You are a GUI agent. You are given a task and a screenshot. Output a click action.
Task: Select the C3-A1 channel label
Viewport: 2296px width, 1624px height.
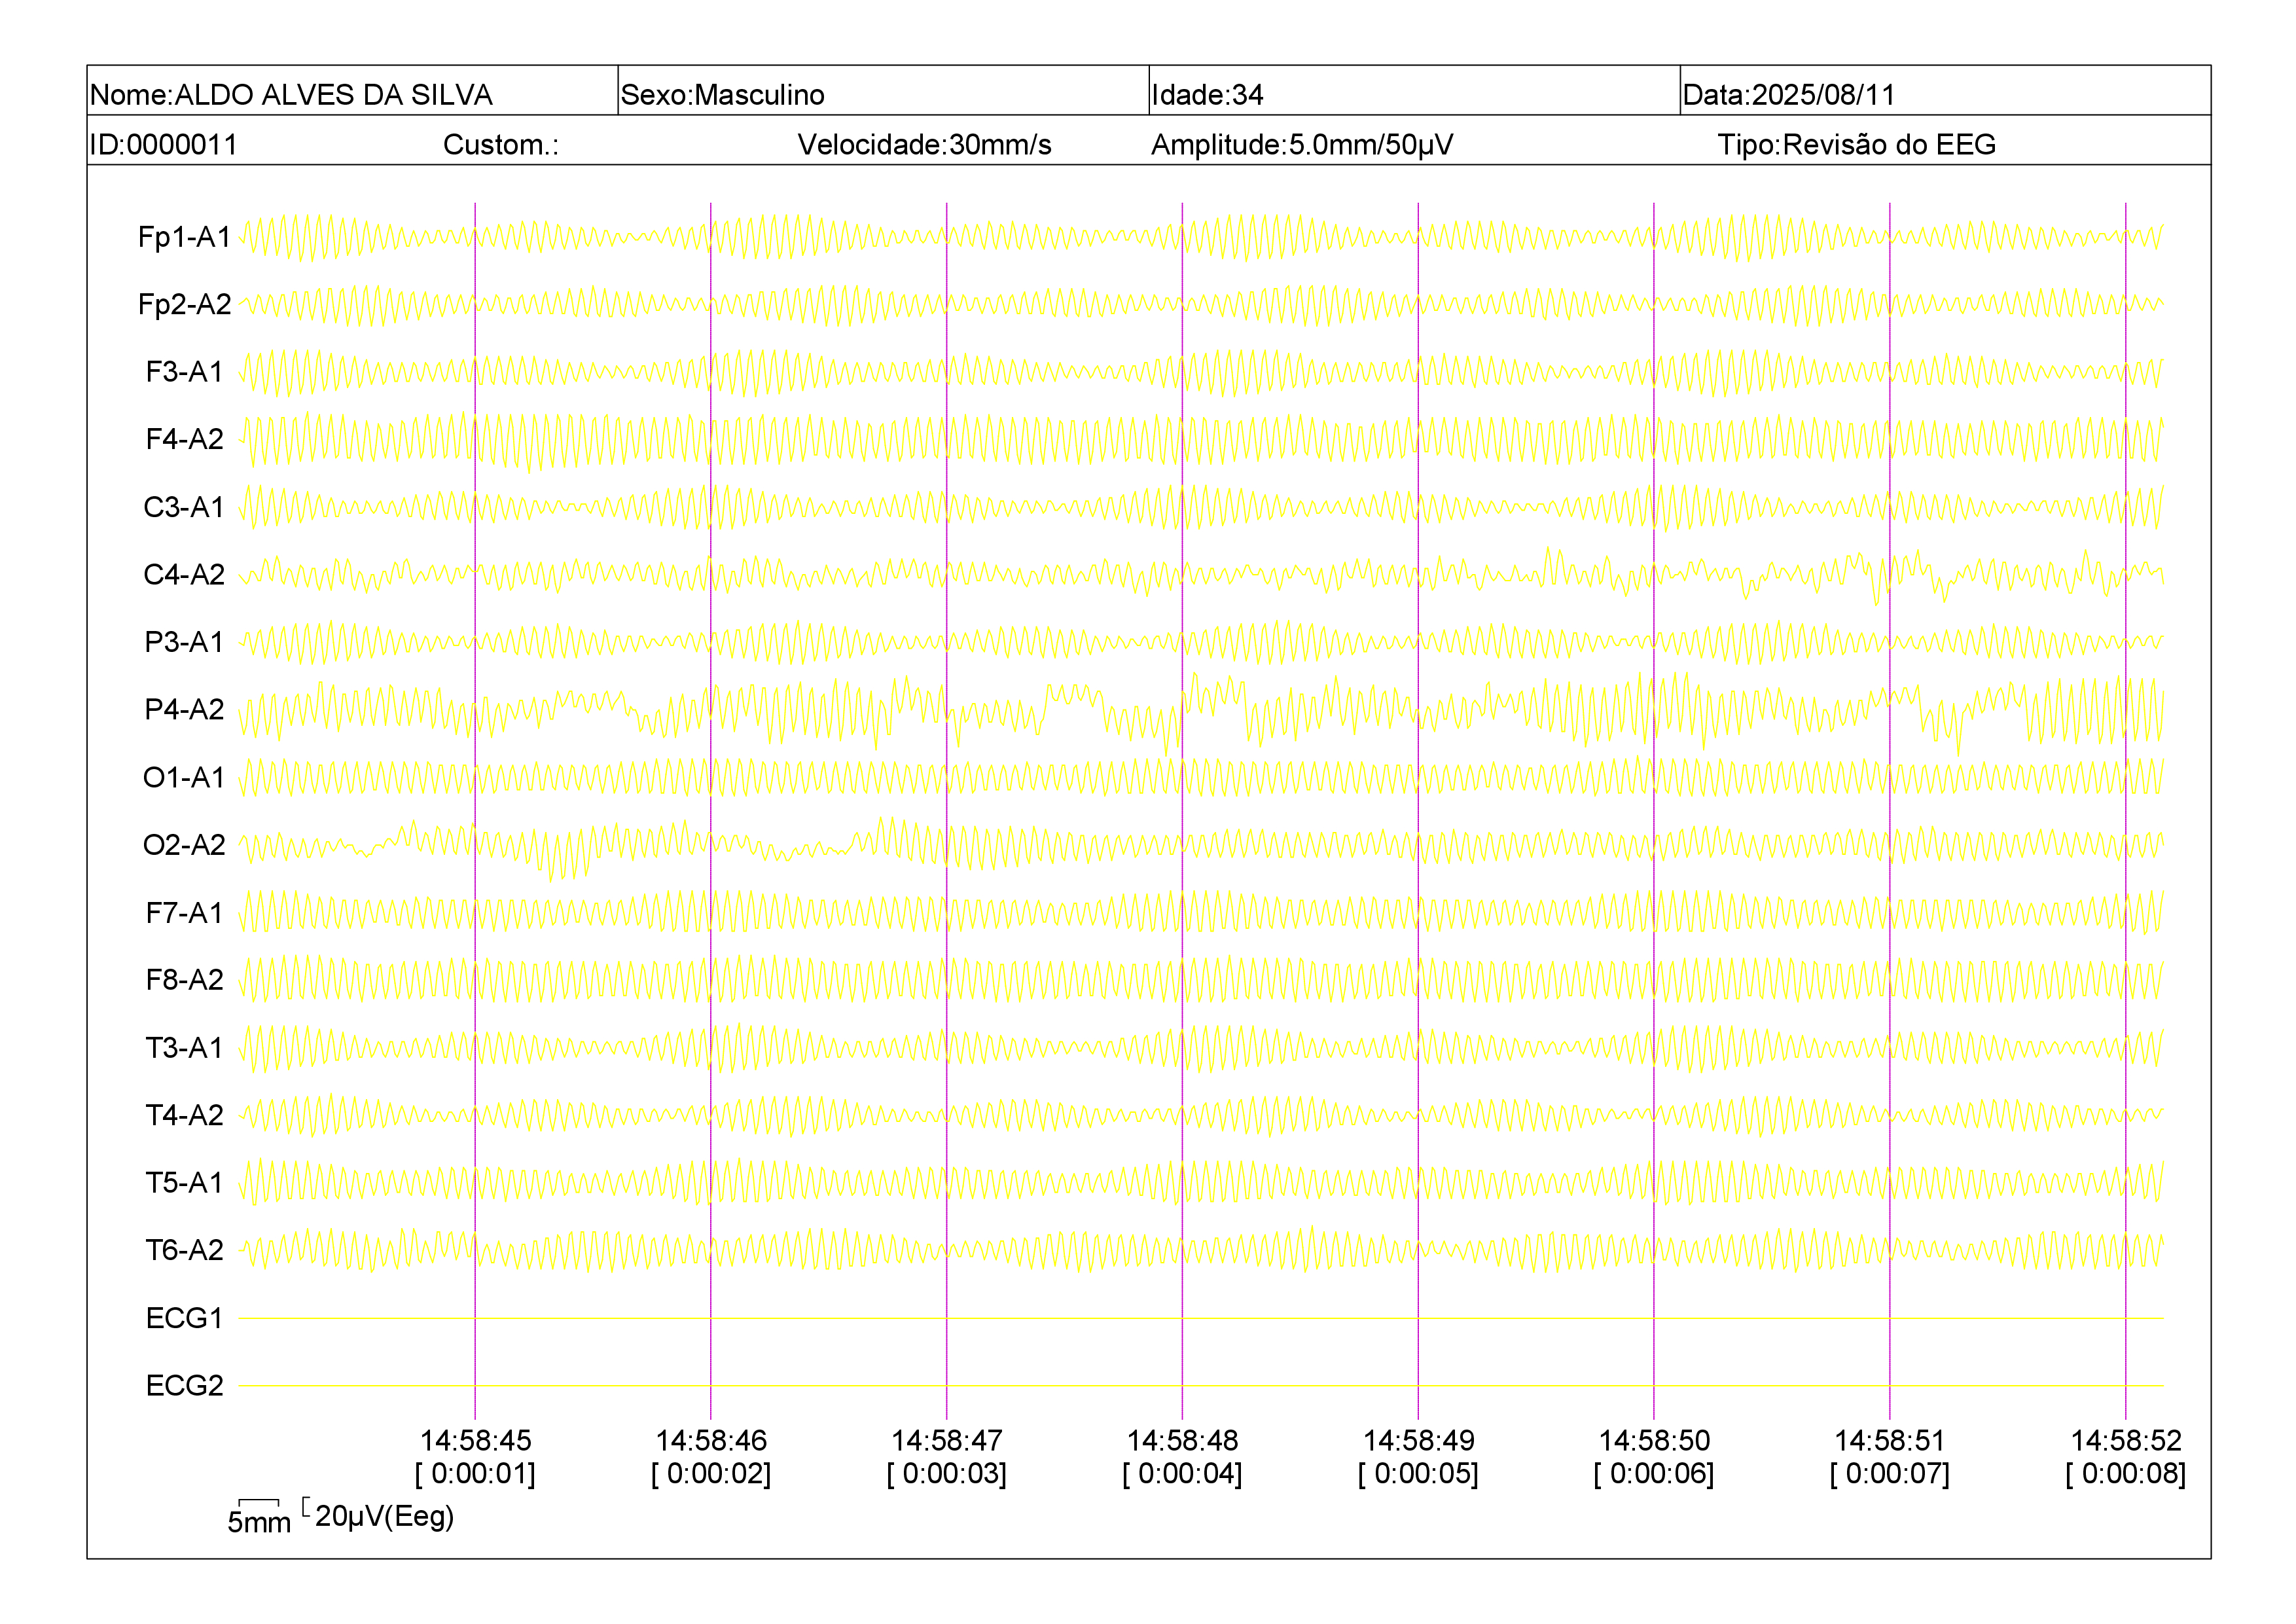click(x=184, y=507)
